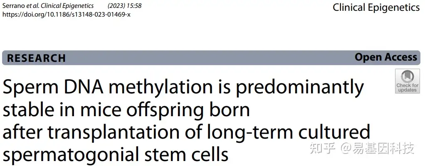This screenshot has height=166, width=425.
Task: Click the Open Access label
Action: tap(385, 58)
